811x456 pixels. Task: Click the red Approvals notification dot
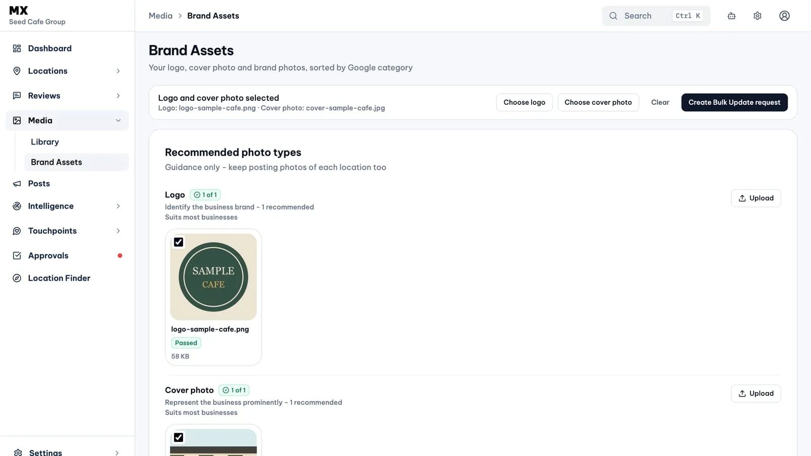click(120, 255)
